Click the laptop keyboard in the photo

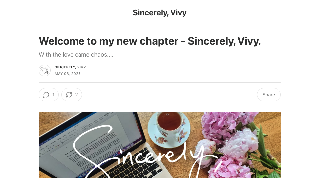pyautogui.click(x=131, y=168)
